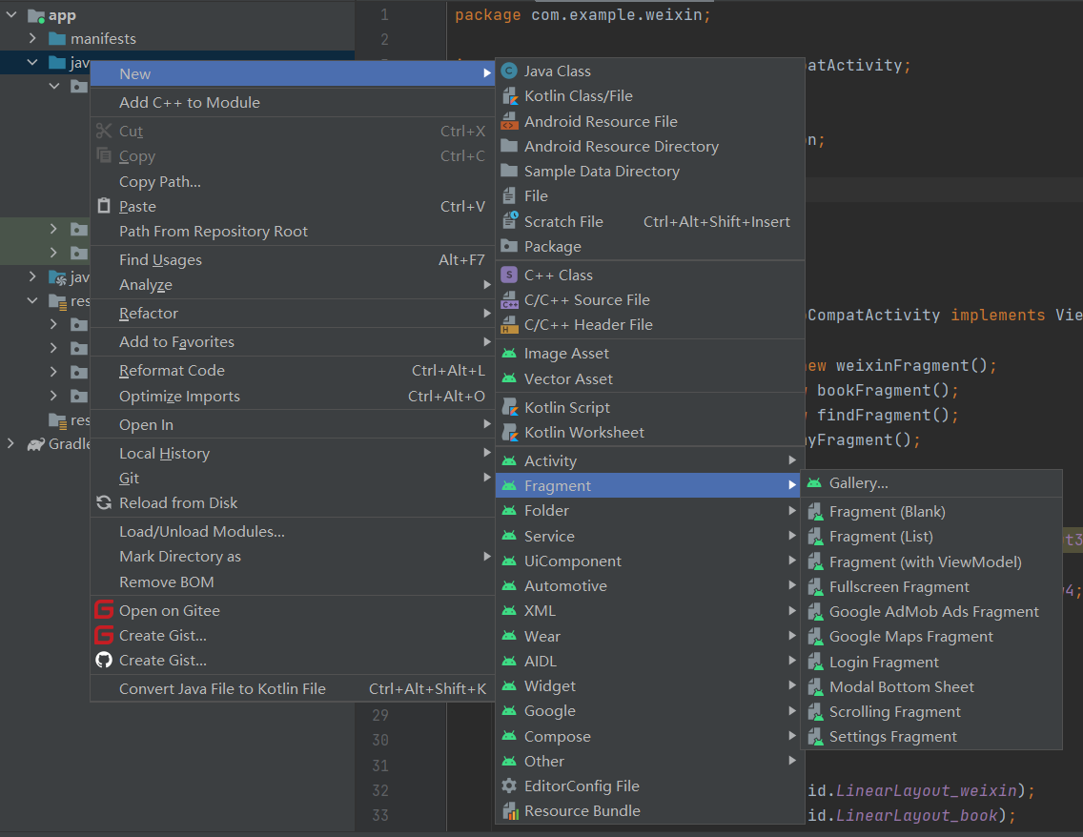Click the Android Resource Directory folder icon

click(509, 146)
